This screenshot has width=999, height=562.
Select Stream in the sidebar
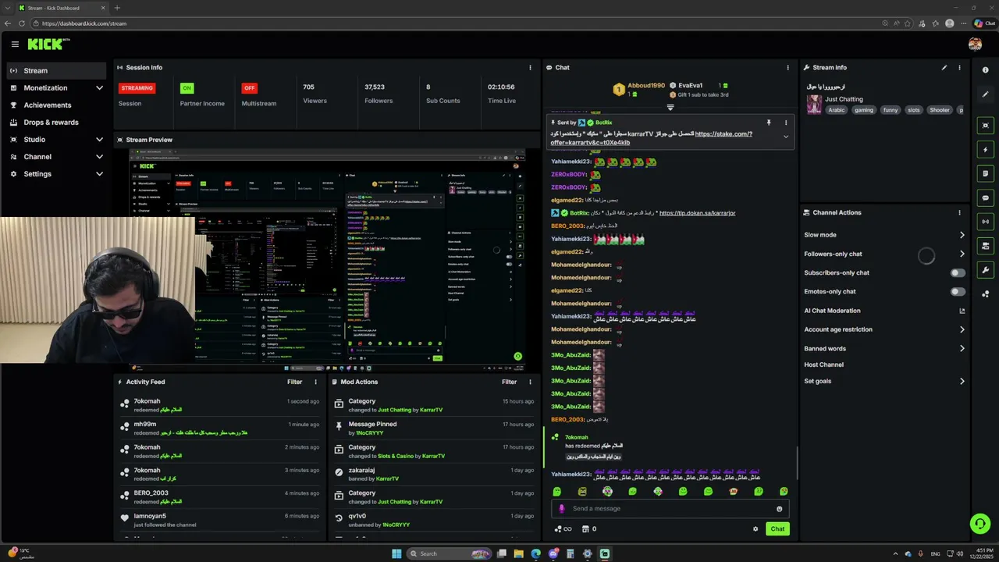point(56,71)
